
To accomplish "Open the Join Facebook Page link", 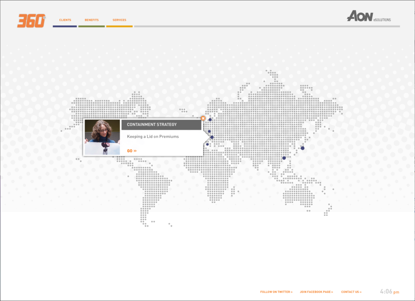I will [316, 292].
